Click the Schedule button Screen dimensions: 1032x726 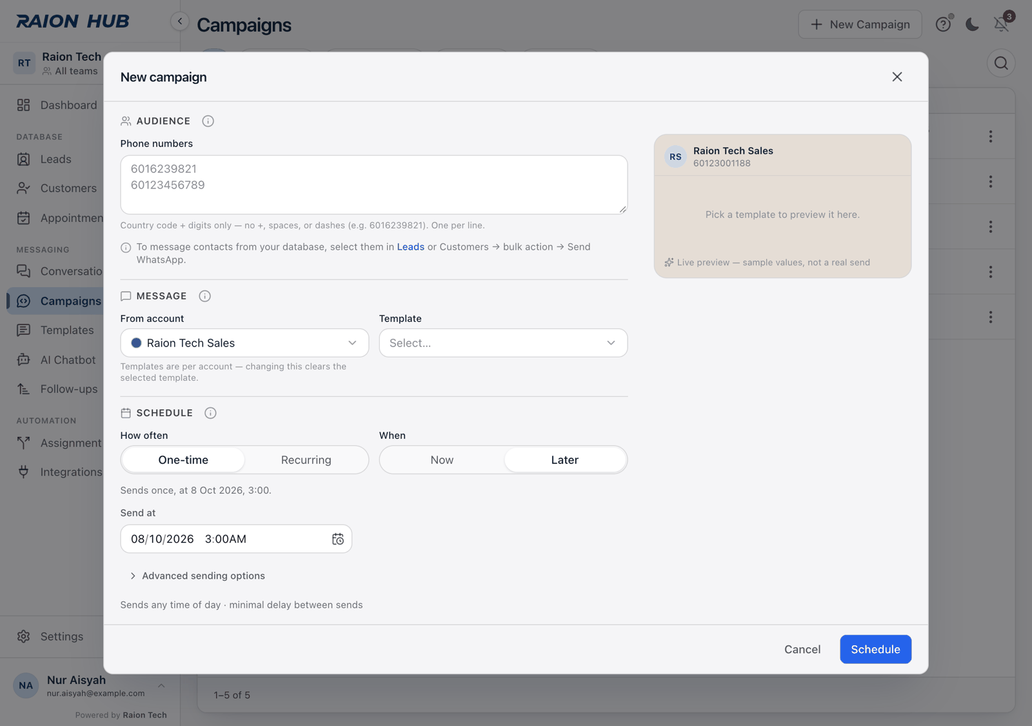875,649
